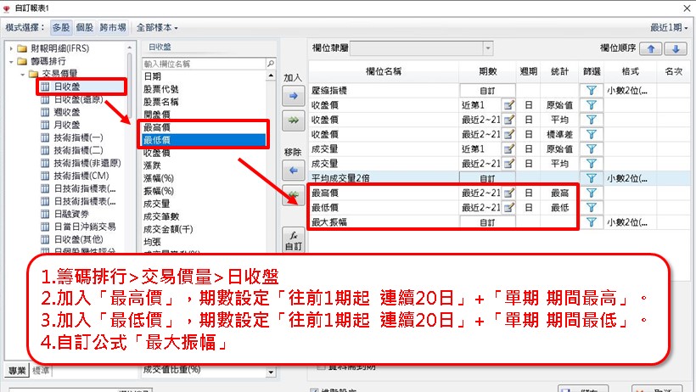The height and width of the screenshot is (392, 696).
Task: Click the 自訂 period cell of 最大振幅
Action: tap(487, 222)
